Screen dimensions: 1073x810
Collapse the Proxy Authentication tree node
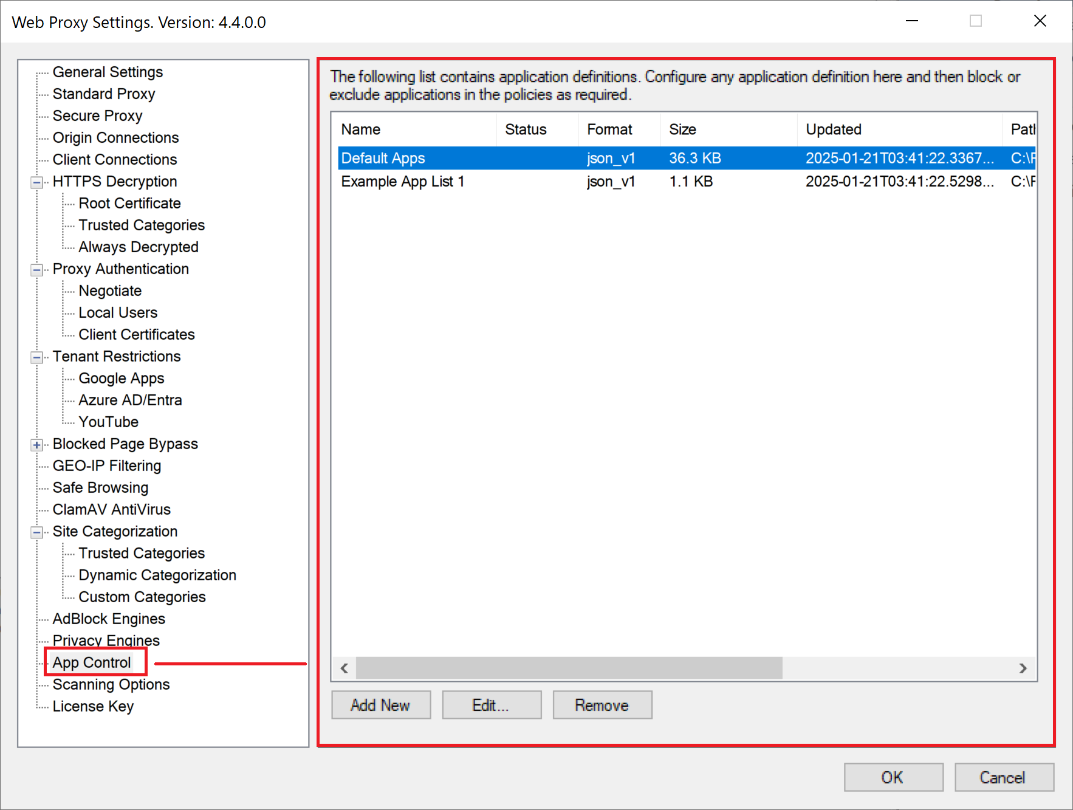(37, 270)
